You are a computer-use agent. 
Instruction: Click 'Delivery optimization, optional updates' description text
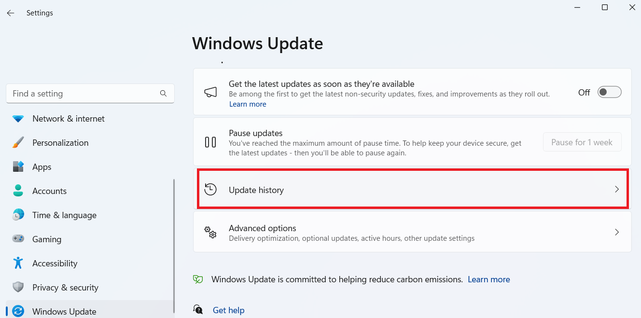point(351,238)
